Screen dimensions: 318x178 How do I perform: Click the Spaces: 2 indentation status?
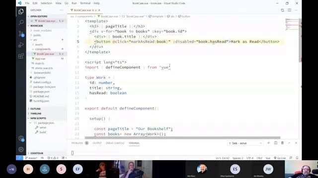coord(238,158)
